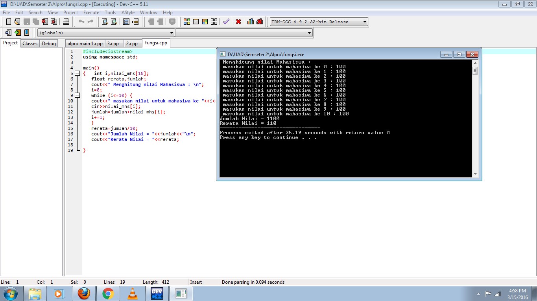Viewport: 537px width, 301px height.
Task: Click the Insert icon left of globals
Action: [8, 33]
